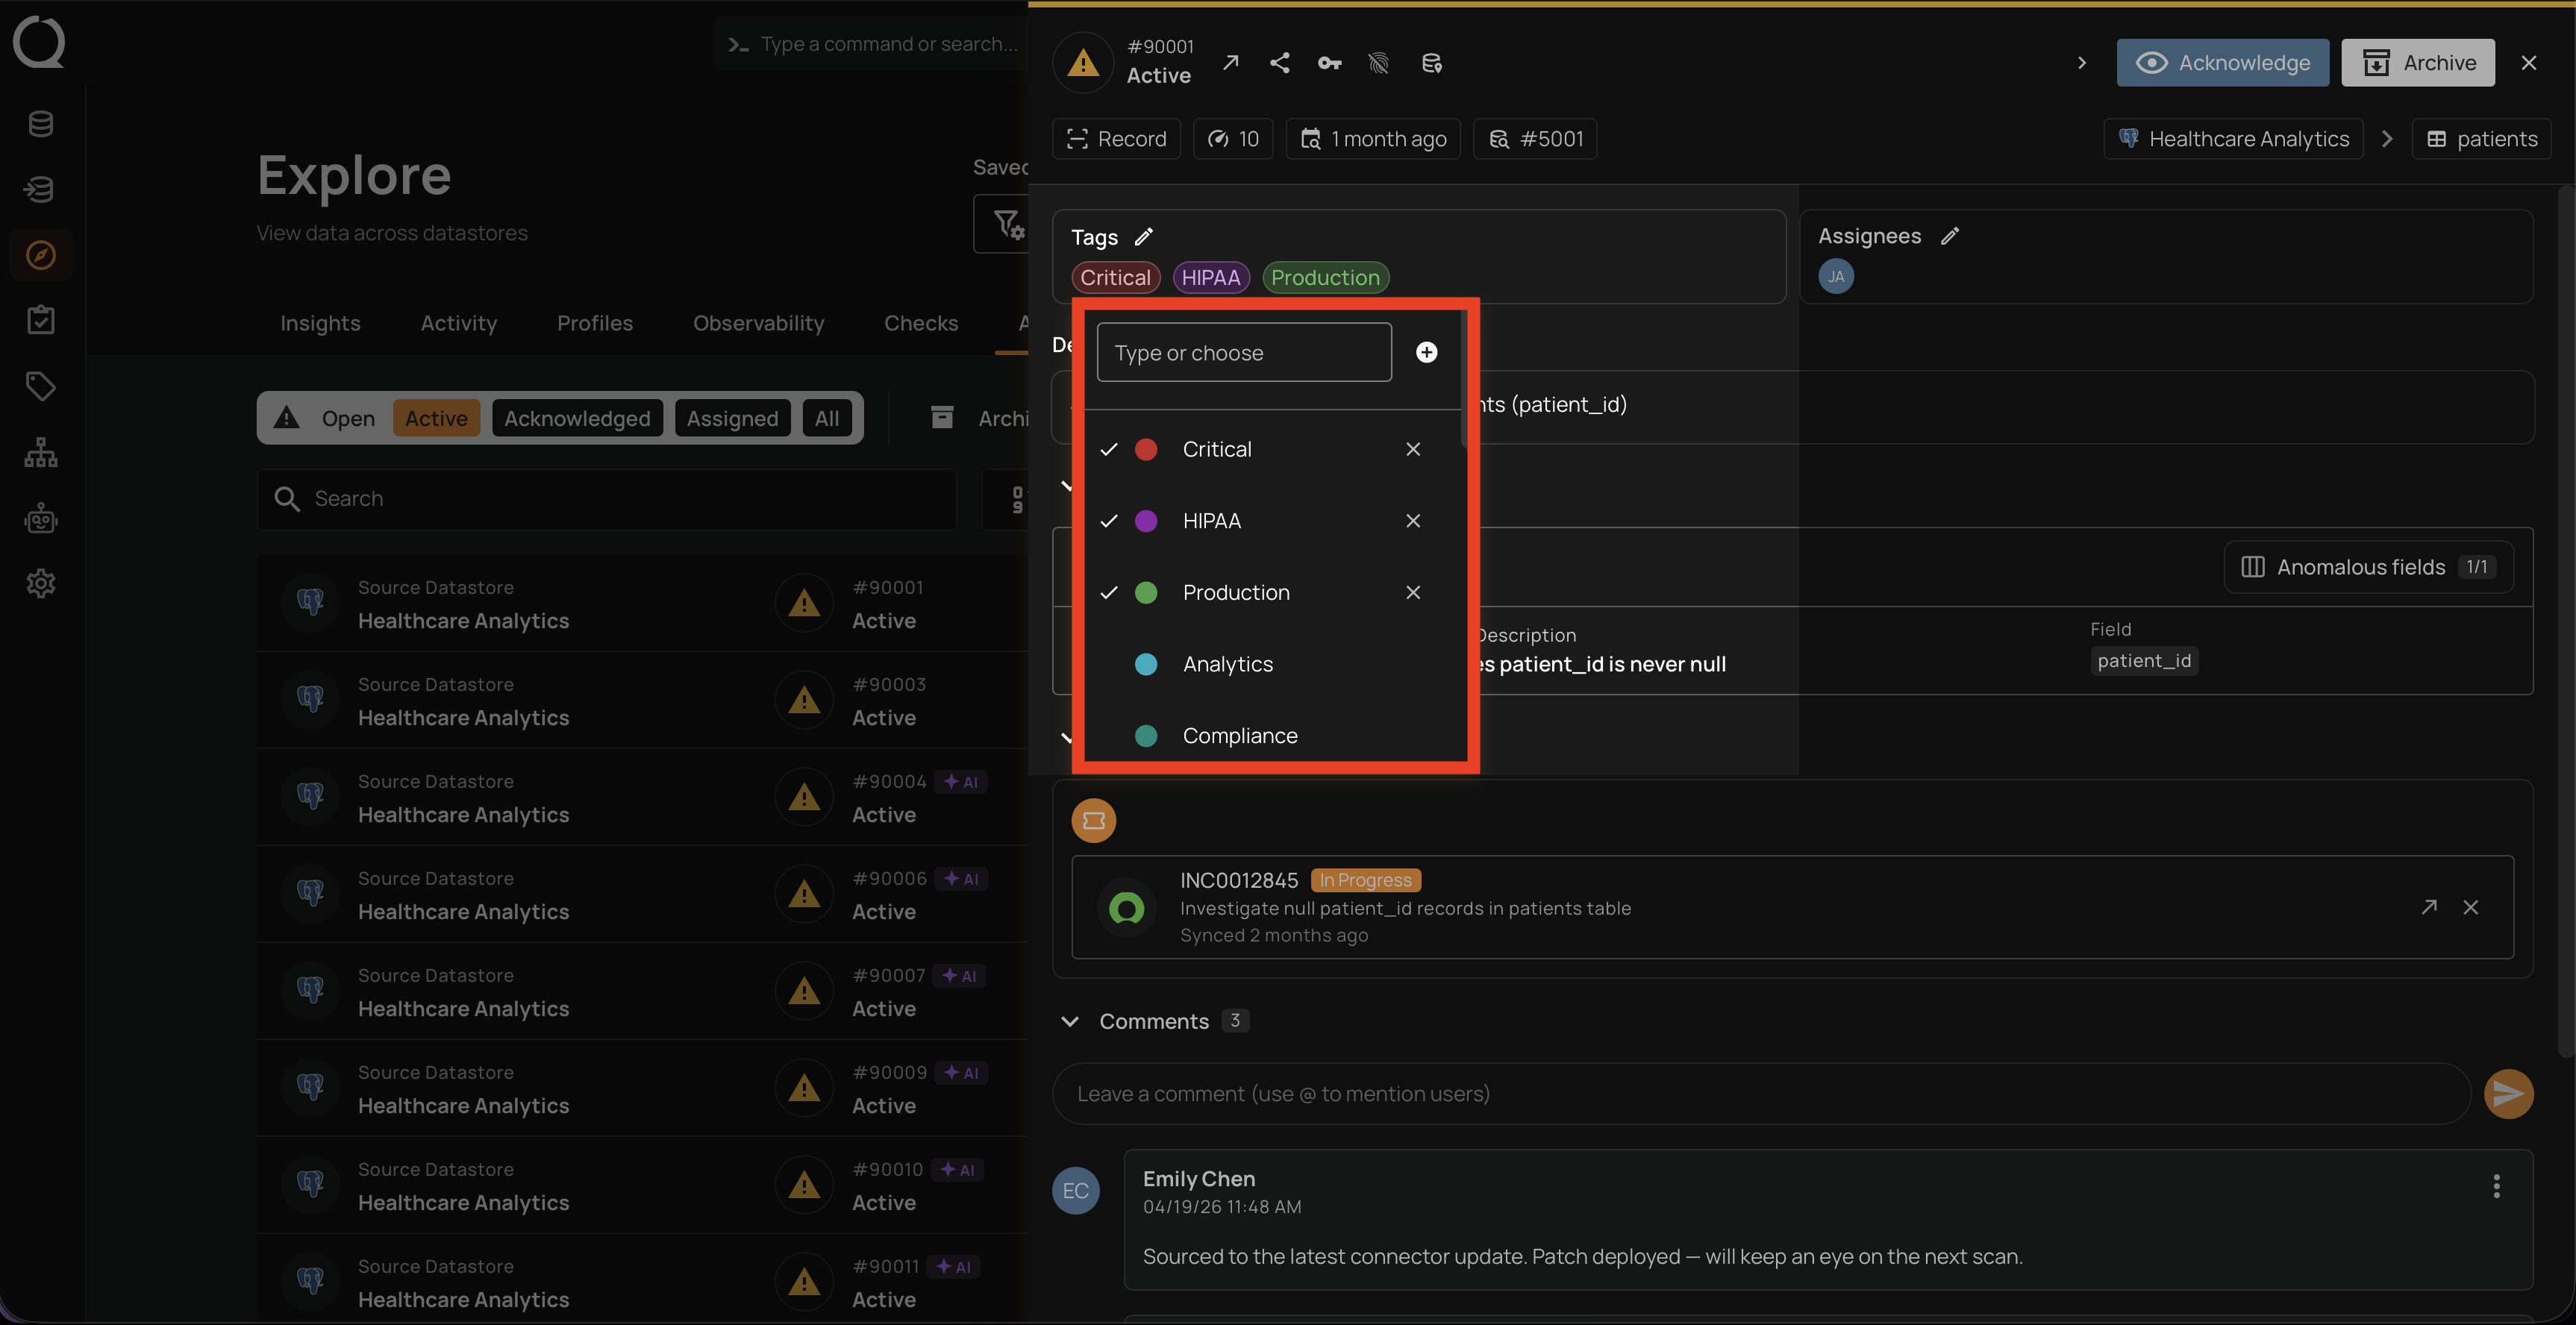Image resolution: width=2576 pixels, height=1325 pixels.
Task: Open the checks clipboard icon in the sidebar
Action: coord(41,320)
